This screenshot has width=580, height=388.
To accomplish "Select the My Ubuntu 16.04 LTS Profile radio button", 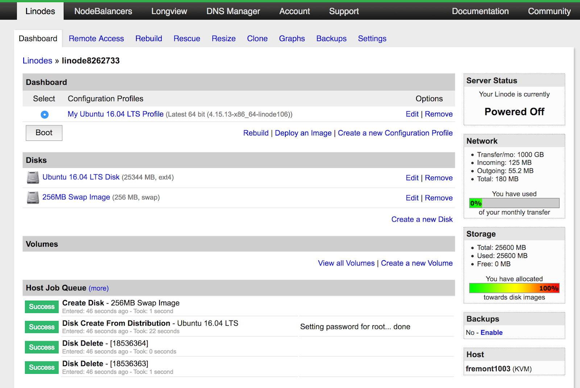I will click(x=45, y=114).
